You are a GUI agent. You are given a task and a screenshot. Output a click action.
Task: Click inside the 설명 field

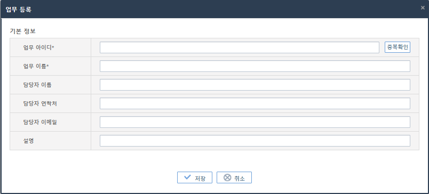pyautogui.click(x=255, y=141)
